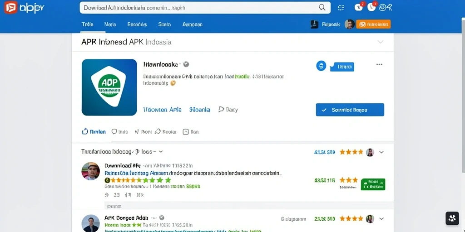This screenshot has height=232, width=465.
Task: Click the verified badge beside ArK Bongoa Adah
Action: point(162,217)
